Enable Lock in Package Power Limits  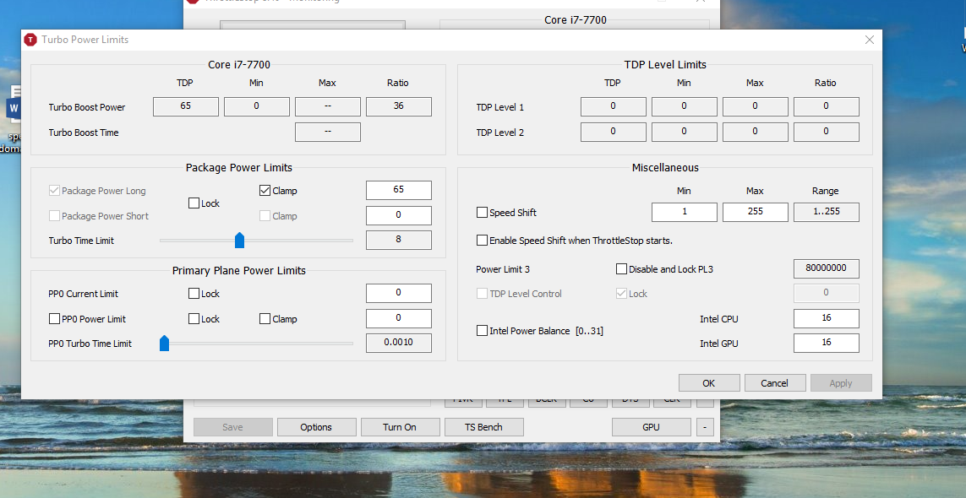point(194,203)
